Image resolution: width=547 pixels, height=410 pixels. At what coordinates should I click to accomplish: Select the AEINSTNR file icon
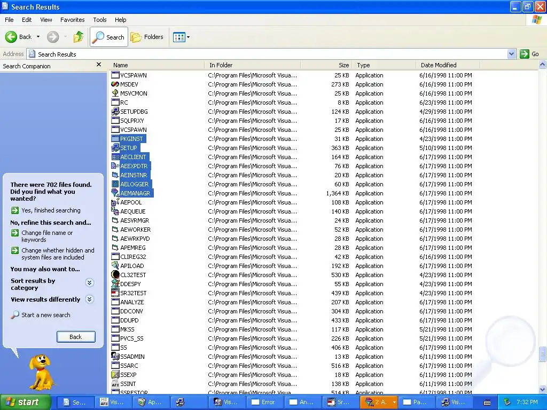pos(115,175)
